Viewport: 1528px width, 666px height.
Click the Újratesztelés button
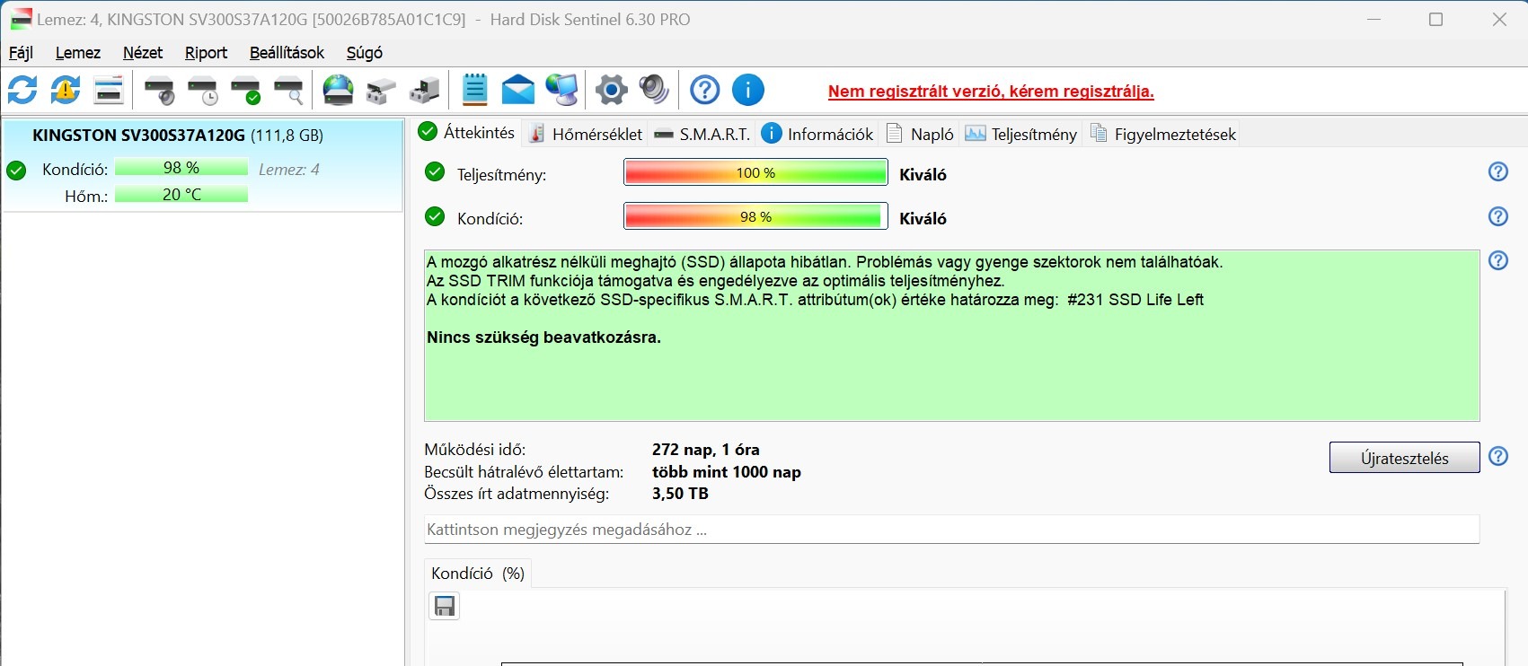point(1404,458)
